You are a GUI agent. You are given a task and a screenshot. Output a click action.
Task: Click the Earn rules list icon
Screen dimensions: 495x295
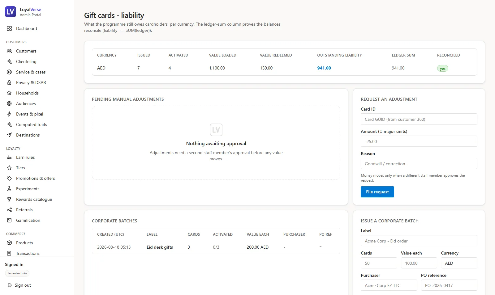(9, 157)
